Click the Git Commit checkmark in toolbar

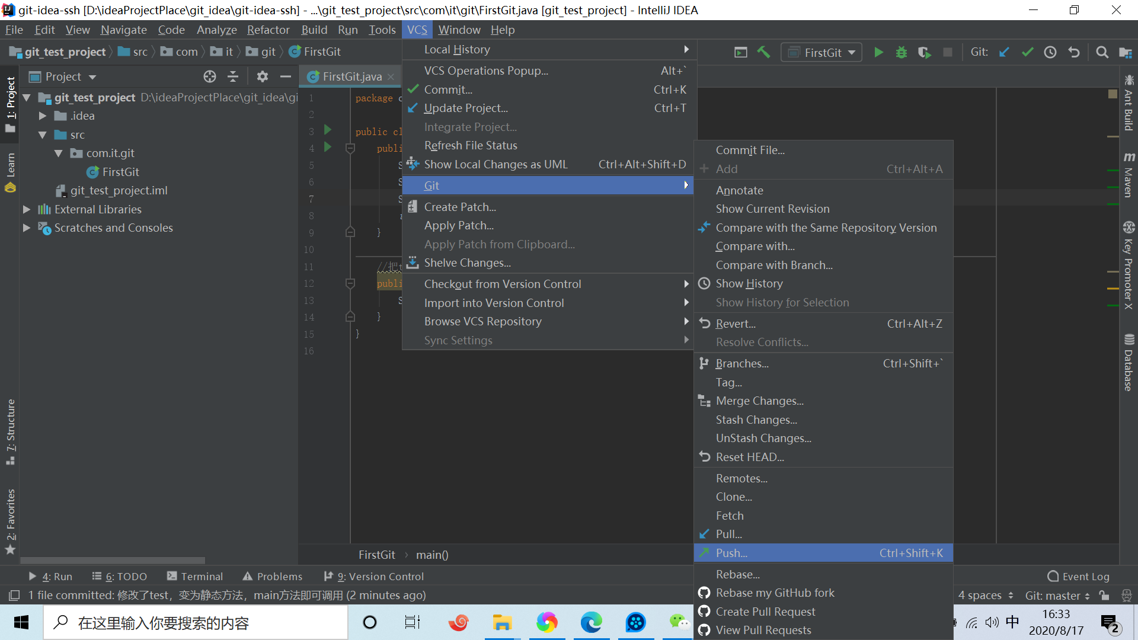[x=1027, y=52]
